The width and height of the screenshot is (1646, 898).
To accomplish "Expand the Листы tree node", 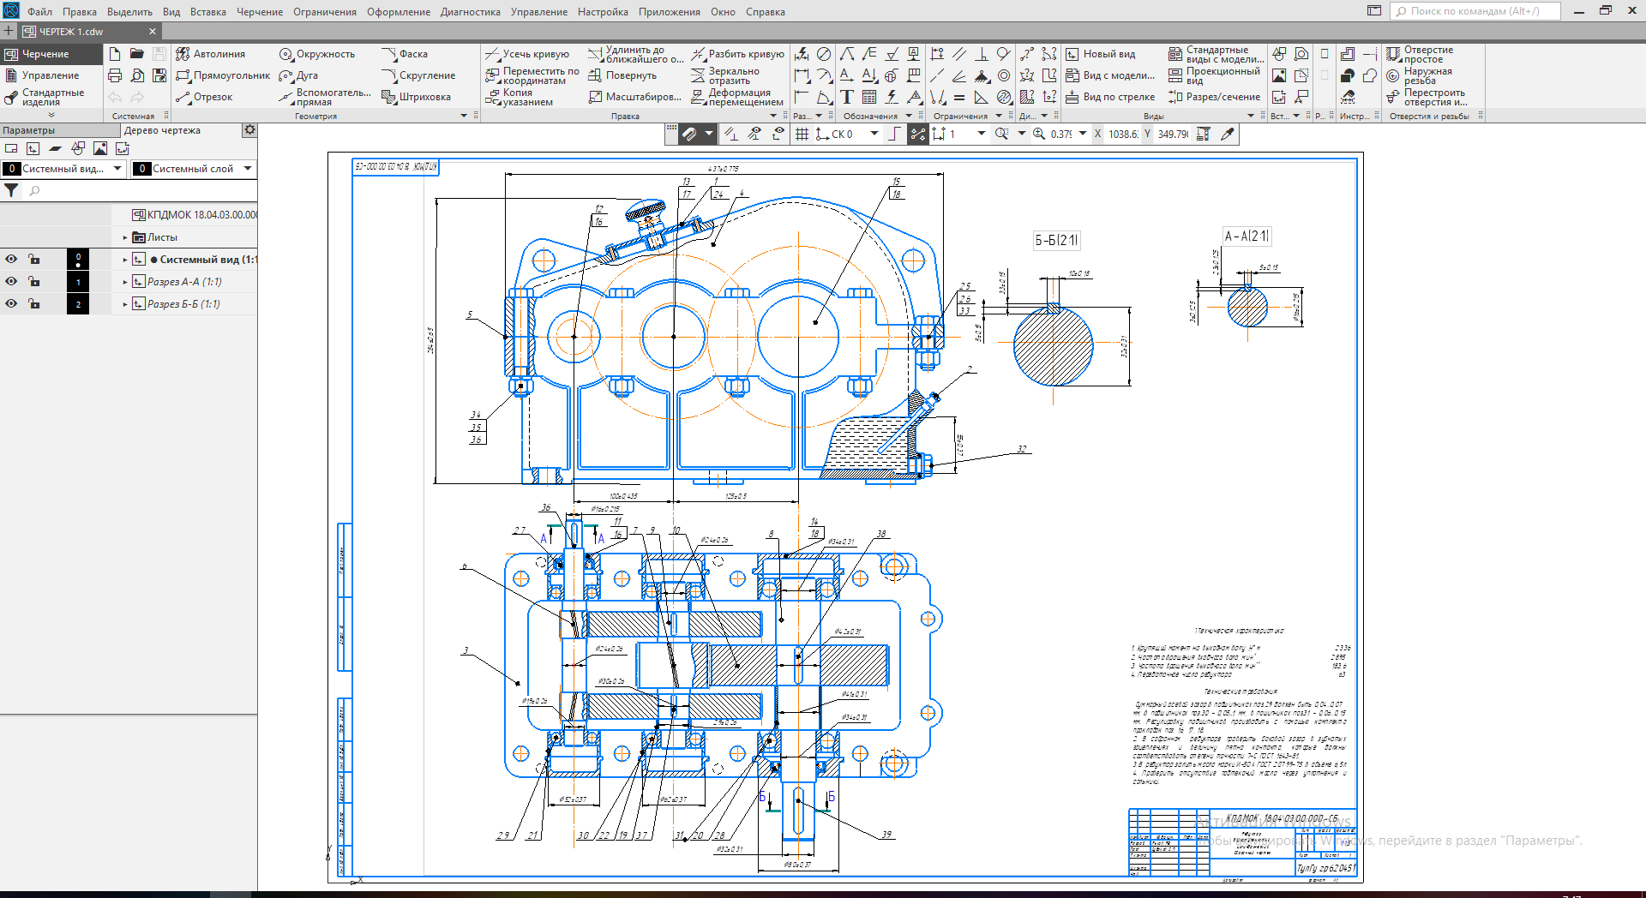I will [125, 237].
